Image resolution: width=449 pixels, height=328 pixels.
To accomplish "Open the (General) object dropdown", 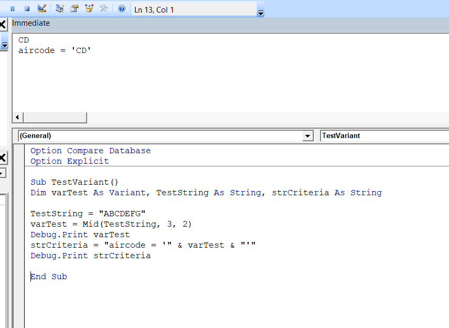I will coord(307,136).
